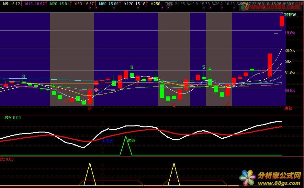
Task: Select the 50% retracement level label
Action: (x=288, y=62)
